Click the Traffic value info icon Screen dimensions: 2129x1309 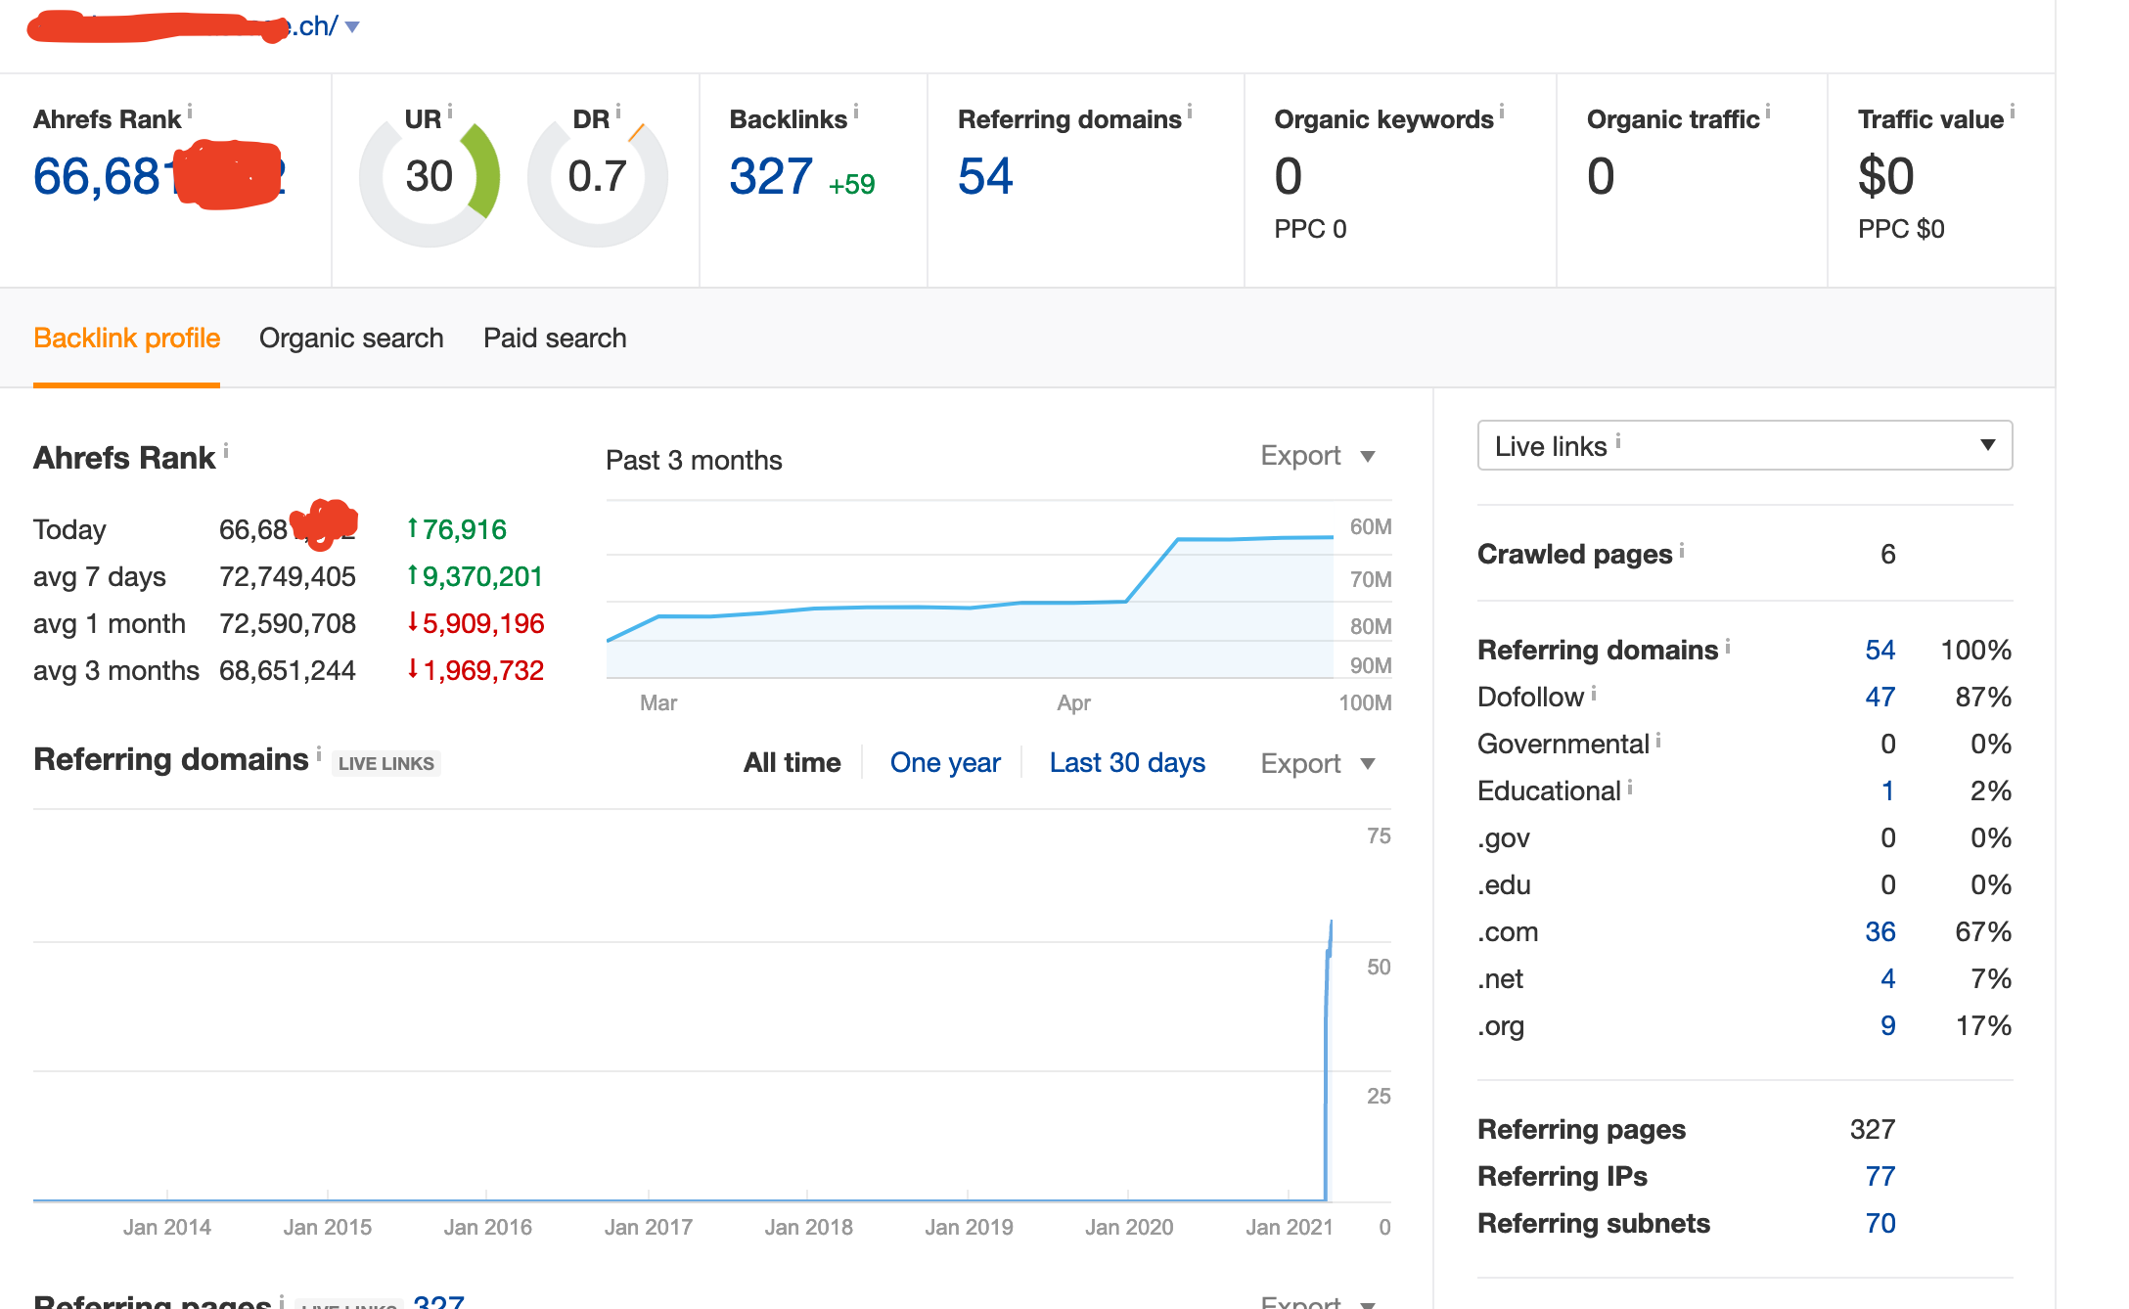click(2013, 113)
